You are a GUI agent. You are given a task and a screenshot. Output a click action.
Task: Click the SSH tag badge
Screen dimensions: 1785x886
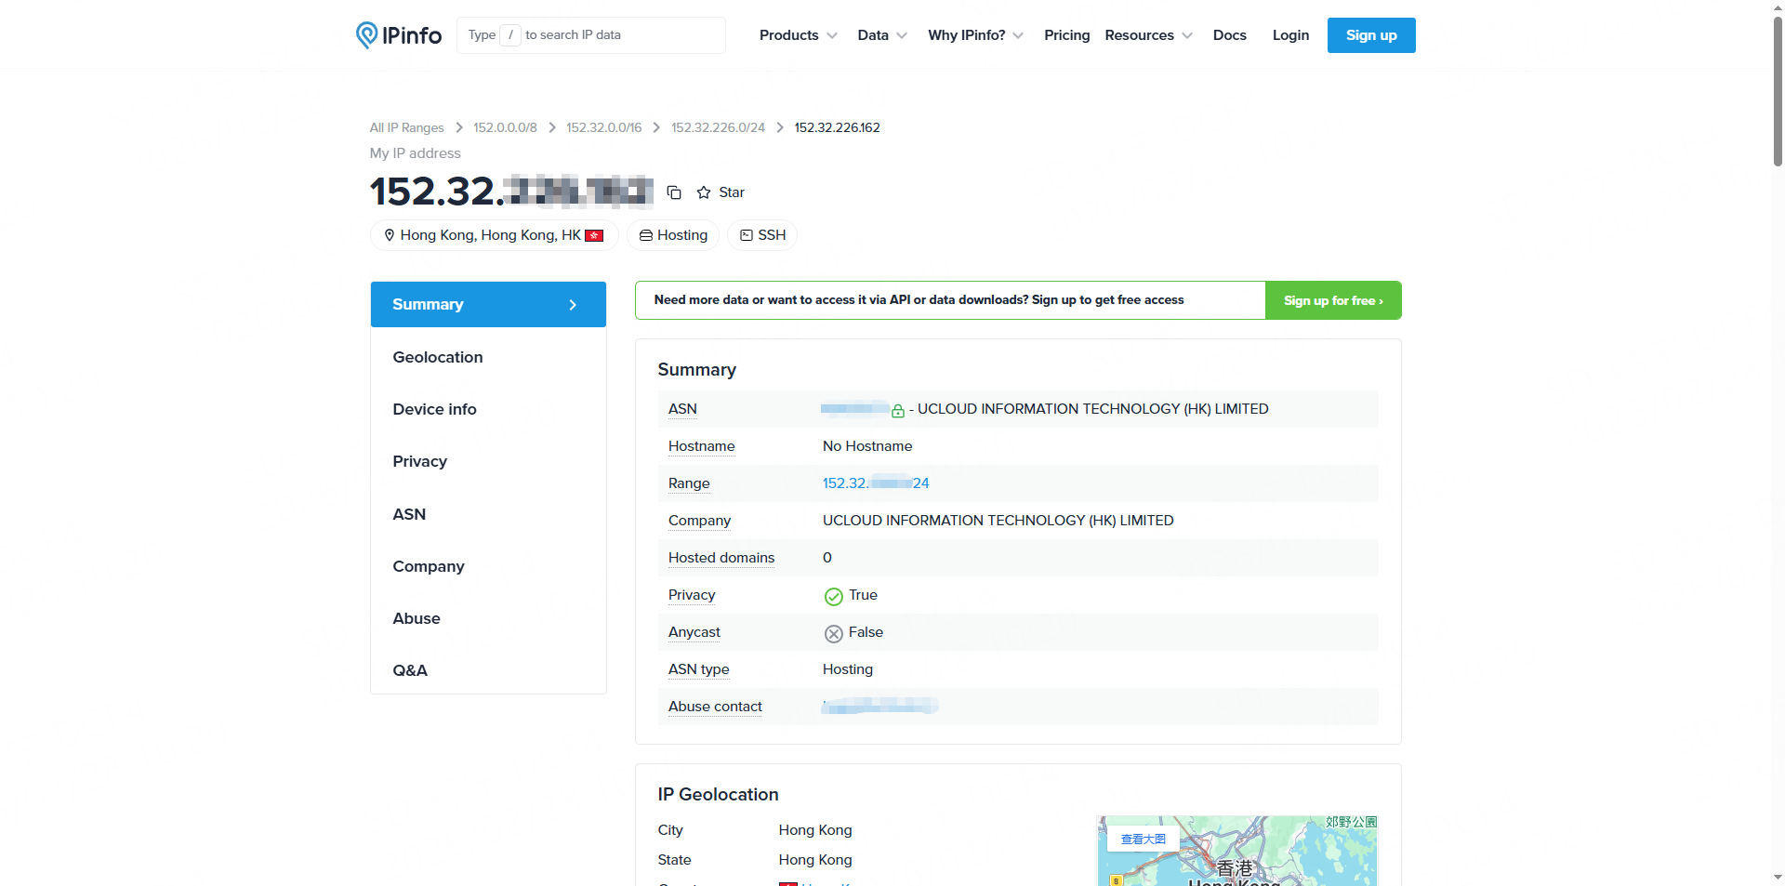click(762, 235)
